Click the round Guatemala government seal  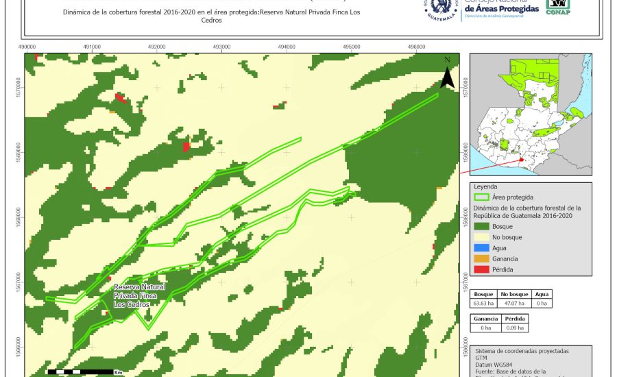click(x=441, y=10)
